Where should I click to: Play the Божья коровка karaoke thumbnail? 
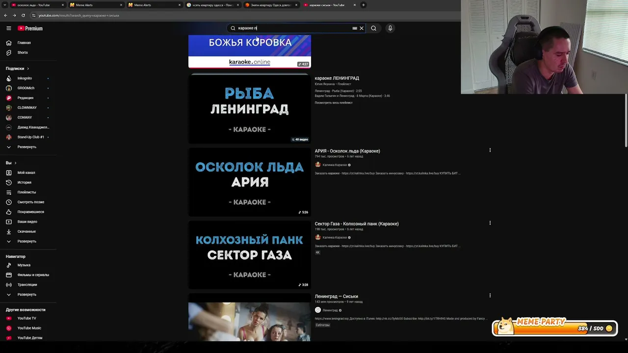[x=250, y=51]
